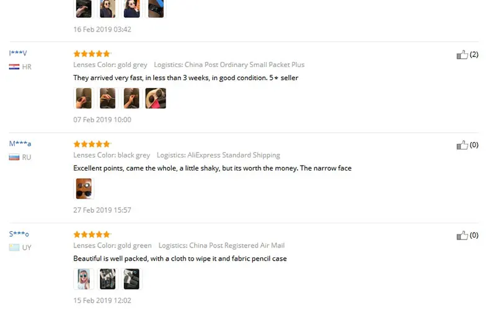
Task: Open the sunglasses photo in M***a's review
Action: pyautogui.click(x=84, y=189)
